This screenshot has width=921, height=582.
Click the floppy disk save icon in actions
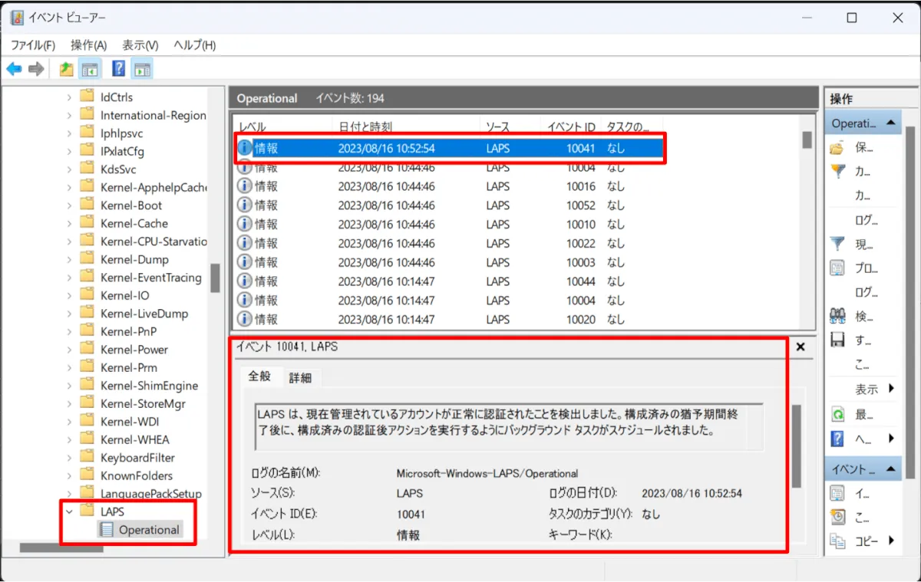837,340
